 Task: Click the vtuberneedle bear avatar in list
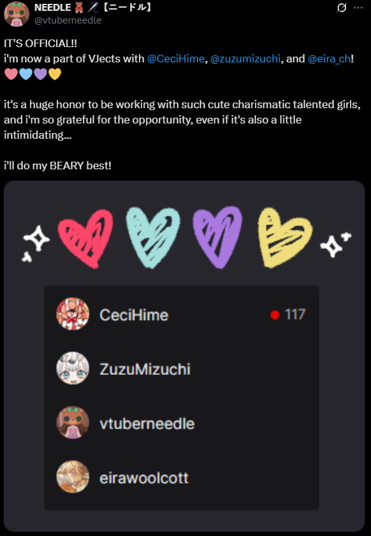73,423
